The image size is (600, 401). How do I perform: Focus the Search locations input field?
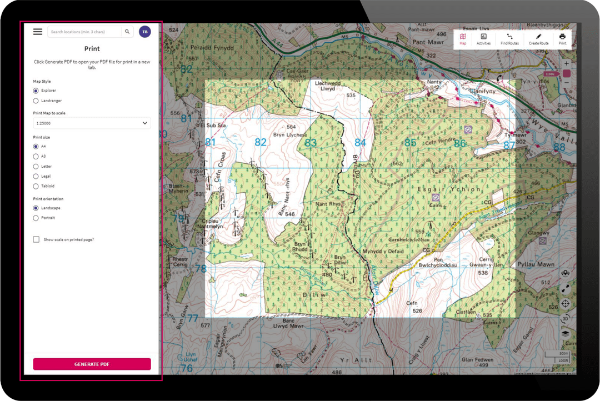pos(84,32)
